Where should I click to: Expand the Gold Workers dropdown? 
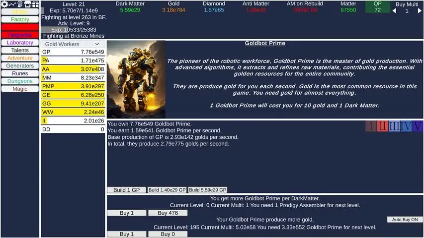tap(73, 44)
